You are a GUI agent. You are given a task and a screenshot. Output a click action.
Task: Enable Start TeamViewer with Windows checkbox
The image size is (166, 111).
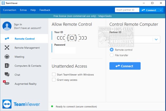(54, 74)
